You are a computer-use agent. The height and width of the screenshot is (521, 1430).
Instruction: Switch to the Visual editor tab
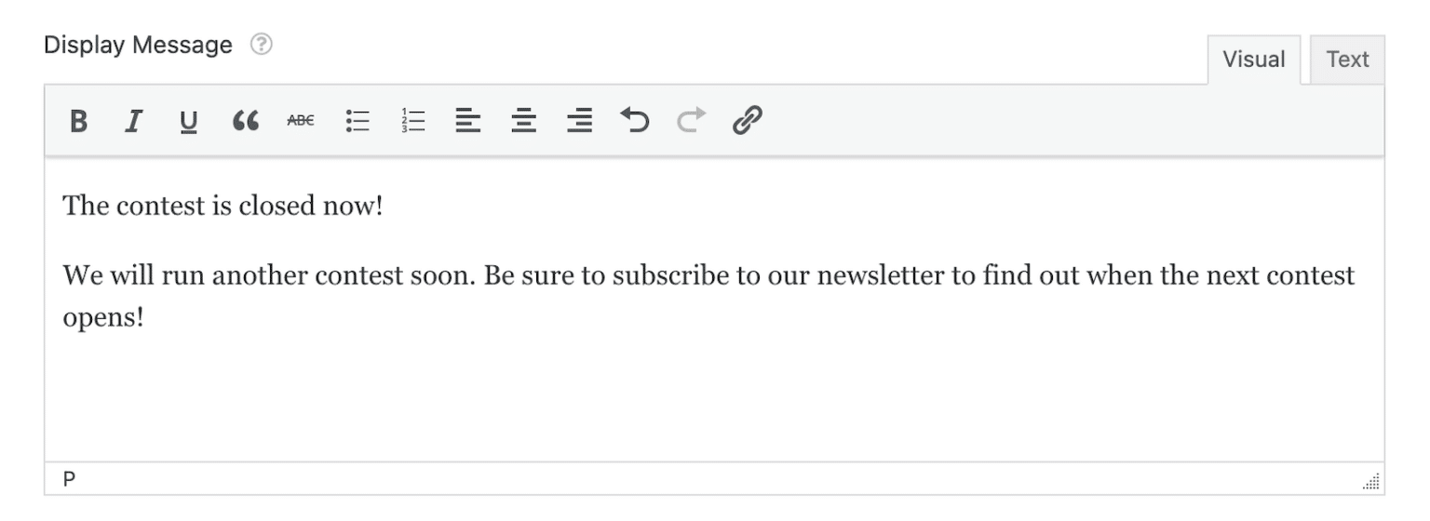(x=1253, y=60)
